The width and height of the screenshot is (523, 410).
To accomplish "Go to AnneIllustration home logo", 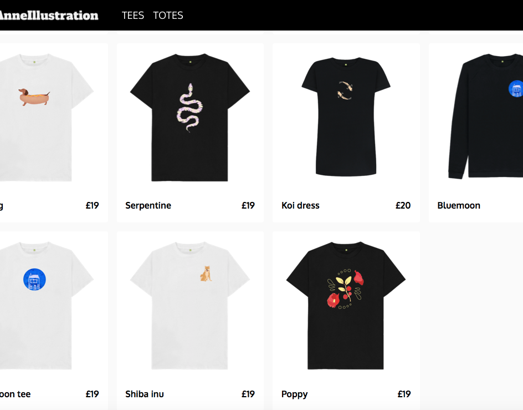I will tap(49, 16).
